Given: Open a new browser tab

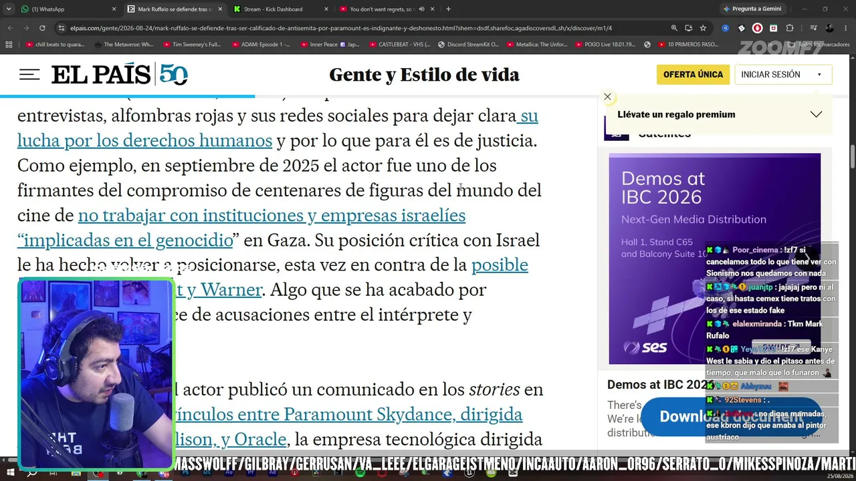Looking at the screenshot, I should 448,9.
